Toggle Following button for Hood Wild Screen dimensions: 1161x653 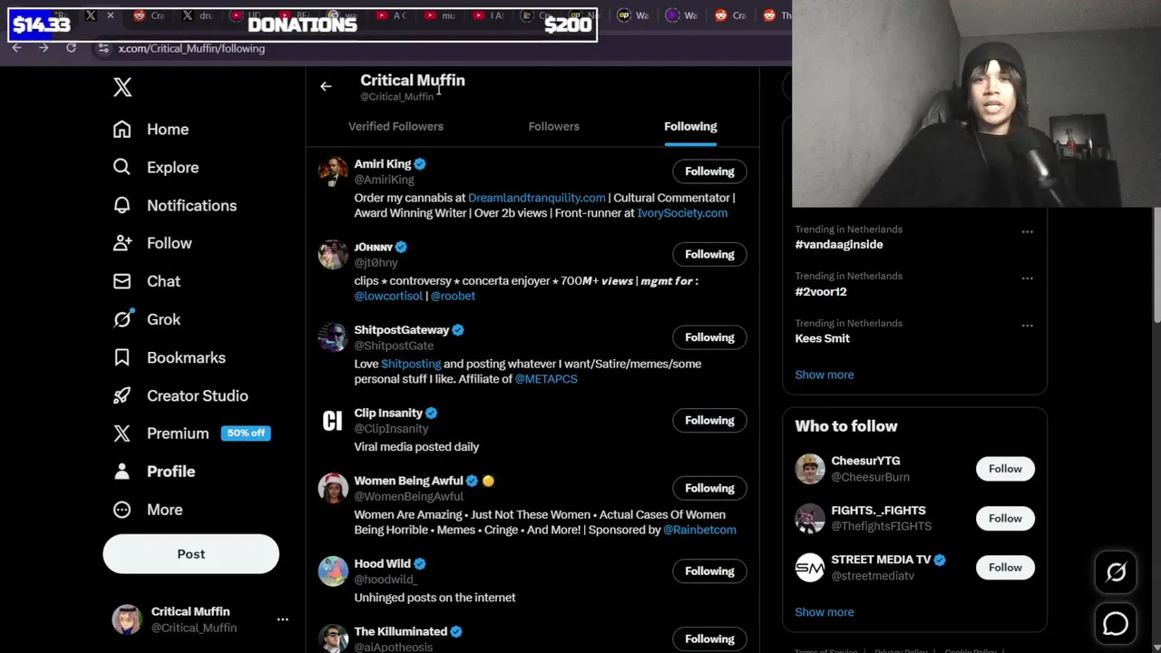pyautogui.click(x=709, y=570)
